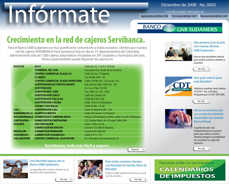Image resolution: width=229 pixels, height=184 pixels.
Task: Click address 'Calle 9 # 11-115'
Action: click(x=93, y=135)
